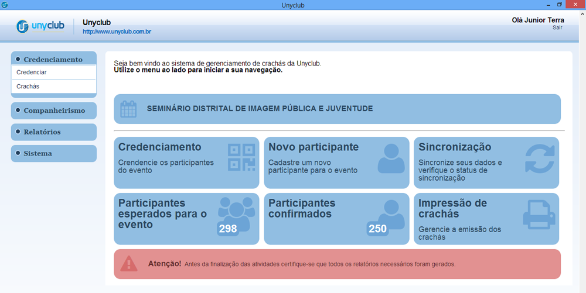Collapse the Credenciamento sidebar section

tap(53, 59)
